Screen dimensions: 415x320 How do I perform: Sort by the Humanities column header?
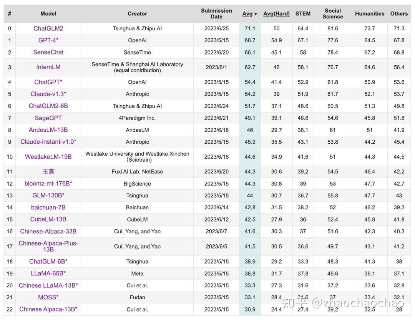[x=369, y=13]
